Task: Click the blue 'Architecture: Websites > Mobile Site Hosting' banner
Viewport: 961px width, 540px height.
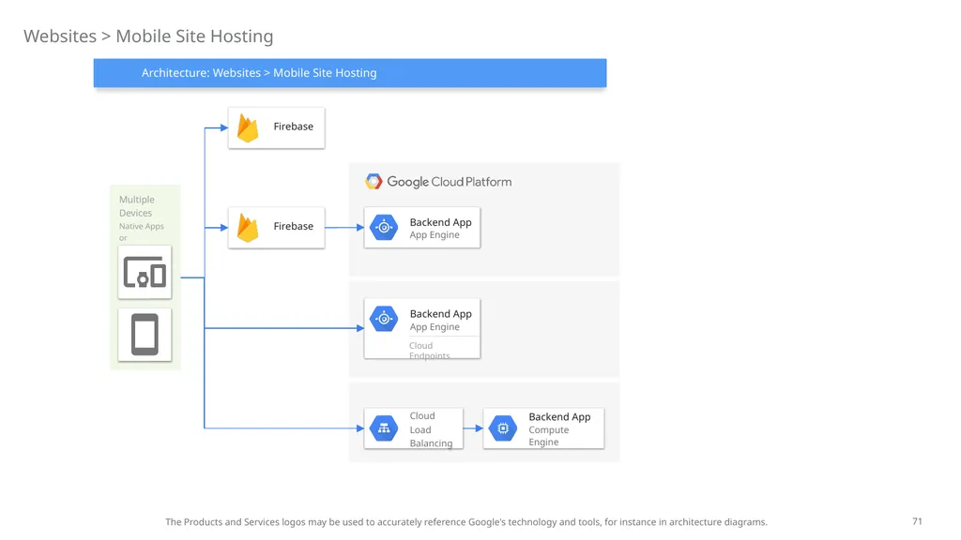Action: pyautogui.click(x=350, y=73)
